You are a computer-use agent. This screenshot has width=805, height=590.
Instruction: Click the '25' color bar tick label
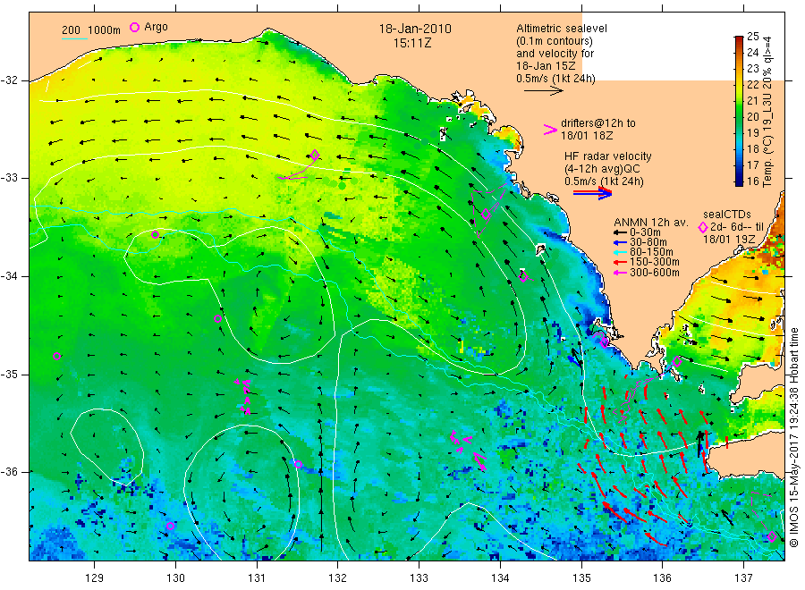click(752, 37)
